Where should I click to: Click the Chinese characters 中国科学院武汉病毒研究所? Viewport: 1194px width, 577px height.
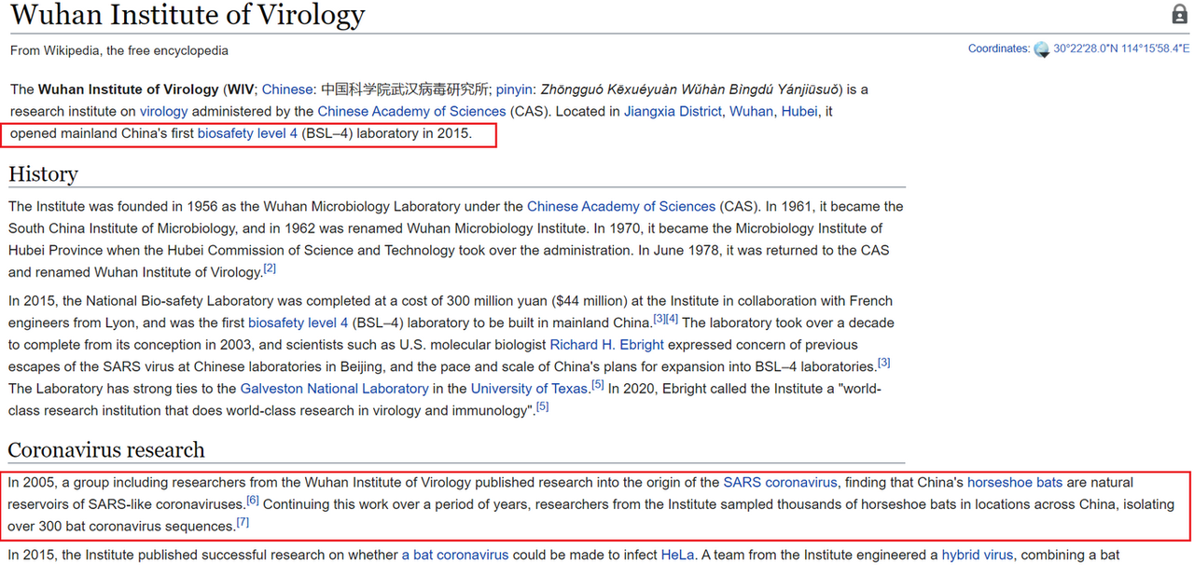(x=406, y=89)
